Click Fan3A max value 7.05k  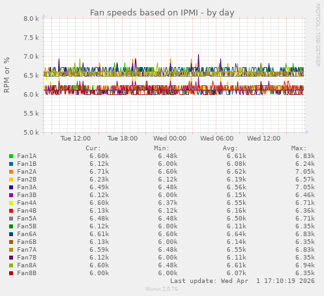point(305,187)
